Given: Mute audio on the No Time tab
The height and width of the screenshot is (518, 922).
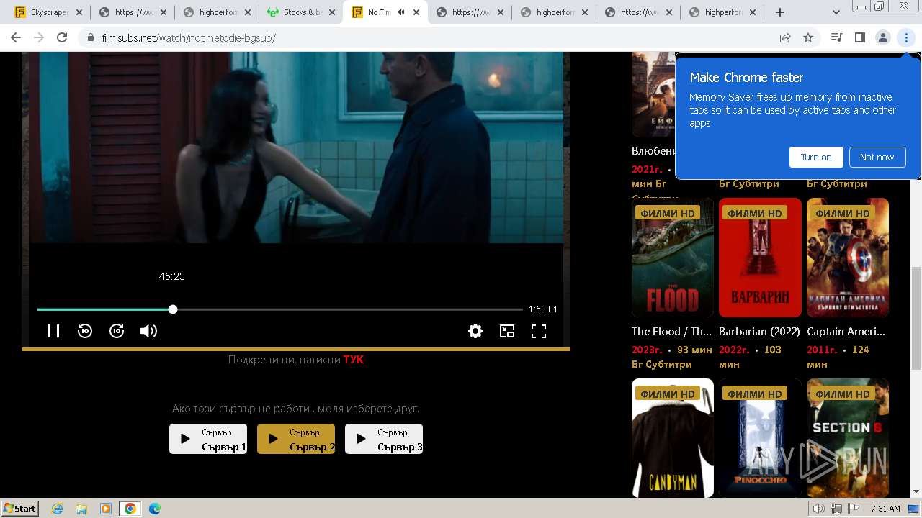Looking at the screenshot, I should tap(400, 12).
